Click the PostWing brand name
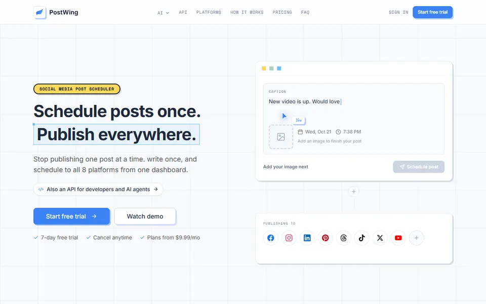 (x=64, y=12)
